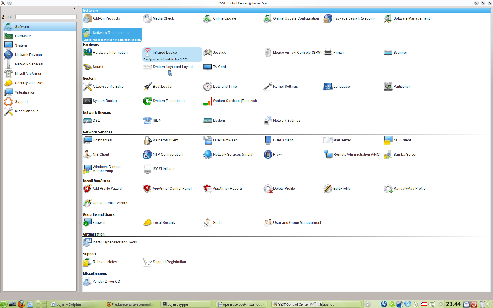Open System Services (Runlevel) icon

click(x=207, y=101)
